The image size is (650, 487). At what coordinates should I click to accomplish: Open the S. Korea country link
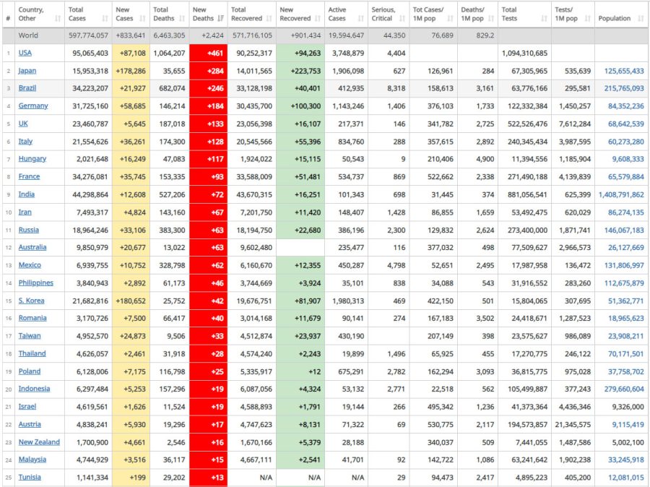click(32, 301)
